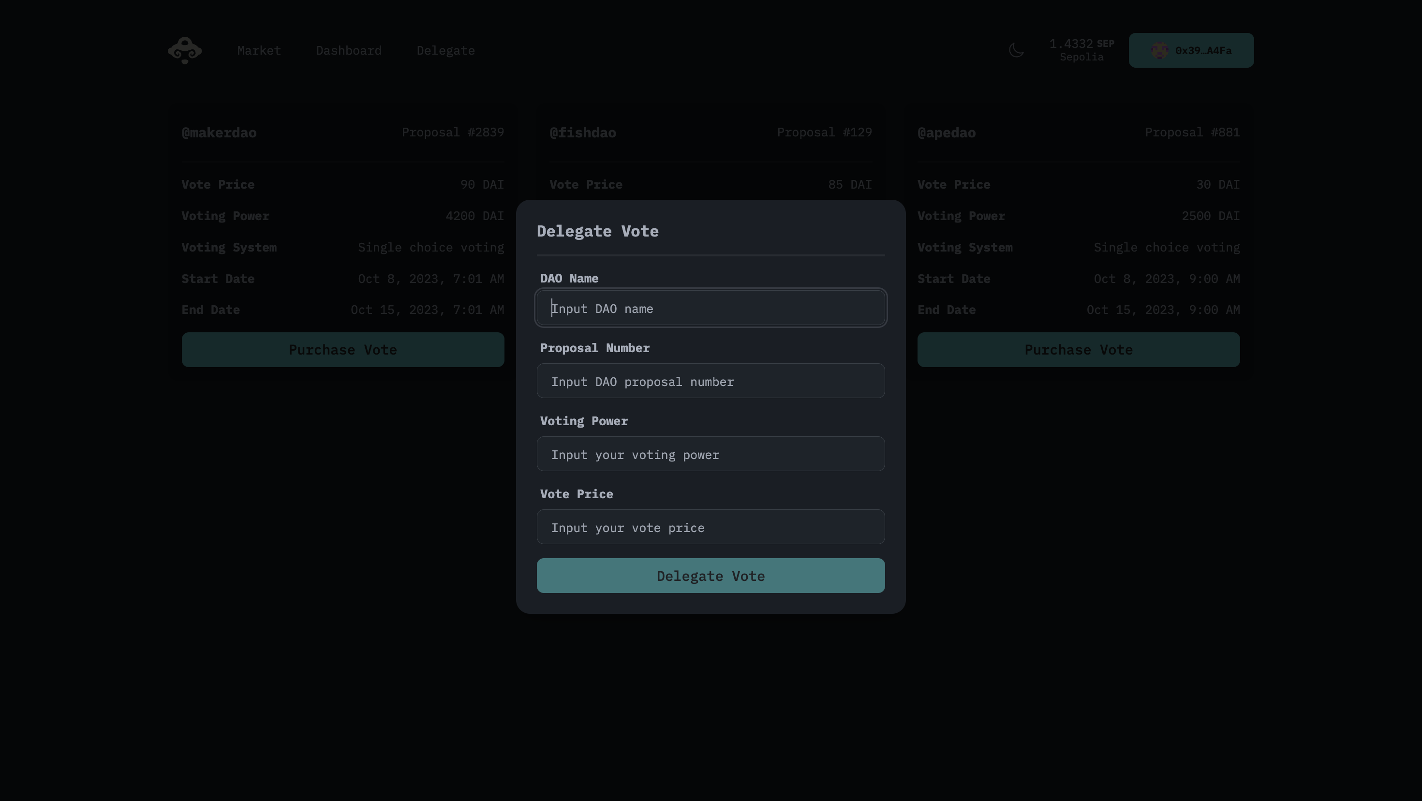Click the 4200 DAI voting power value

pyautogui.click(x=475, y=216)
